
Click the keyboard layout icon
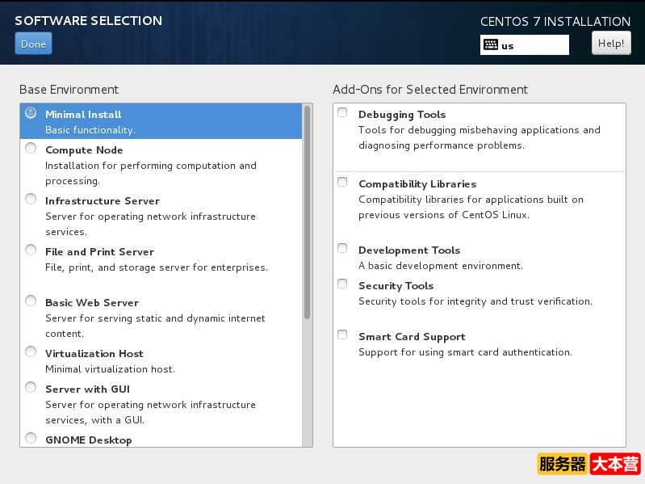[490, 45]
